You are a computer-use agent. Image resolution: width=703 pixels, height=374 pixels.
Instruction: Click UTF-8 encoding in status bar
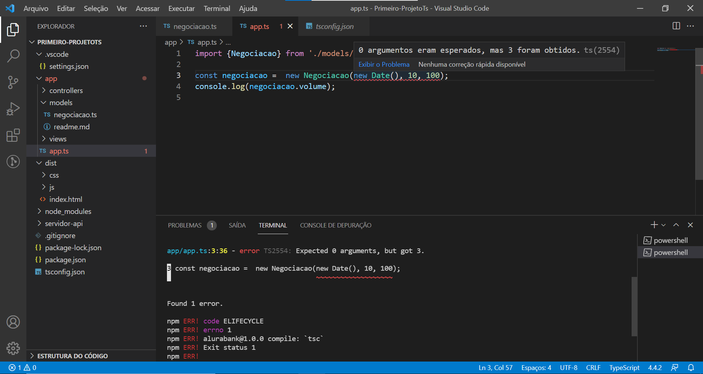pos(568,367)
